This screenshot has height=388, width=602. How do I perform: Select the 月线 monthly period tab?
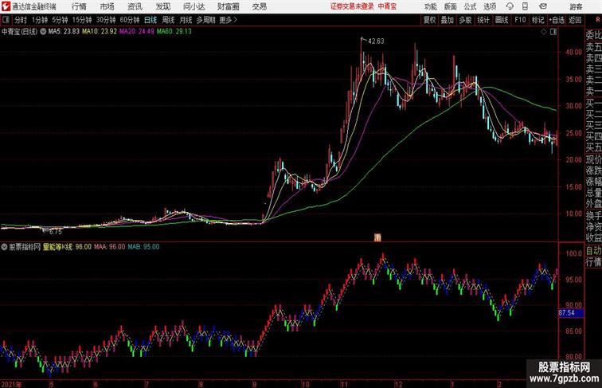click(186, 20)
